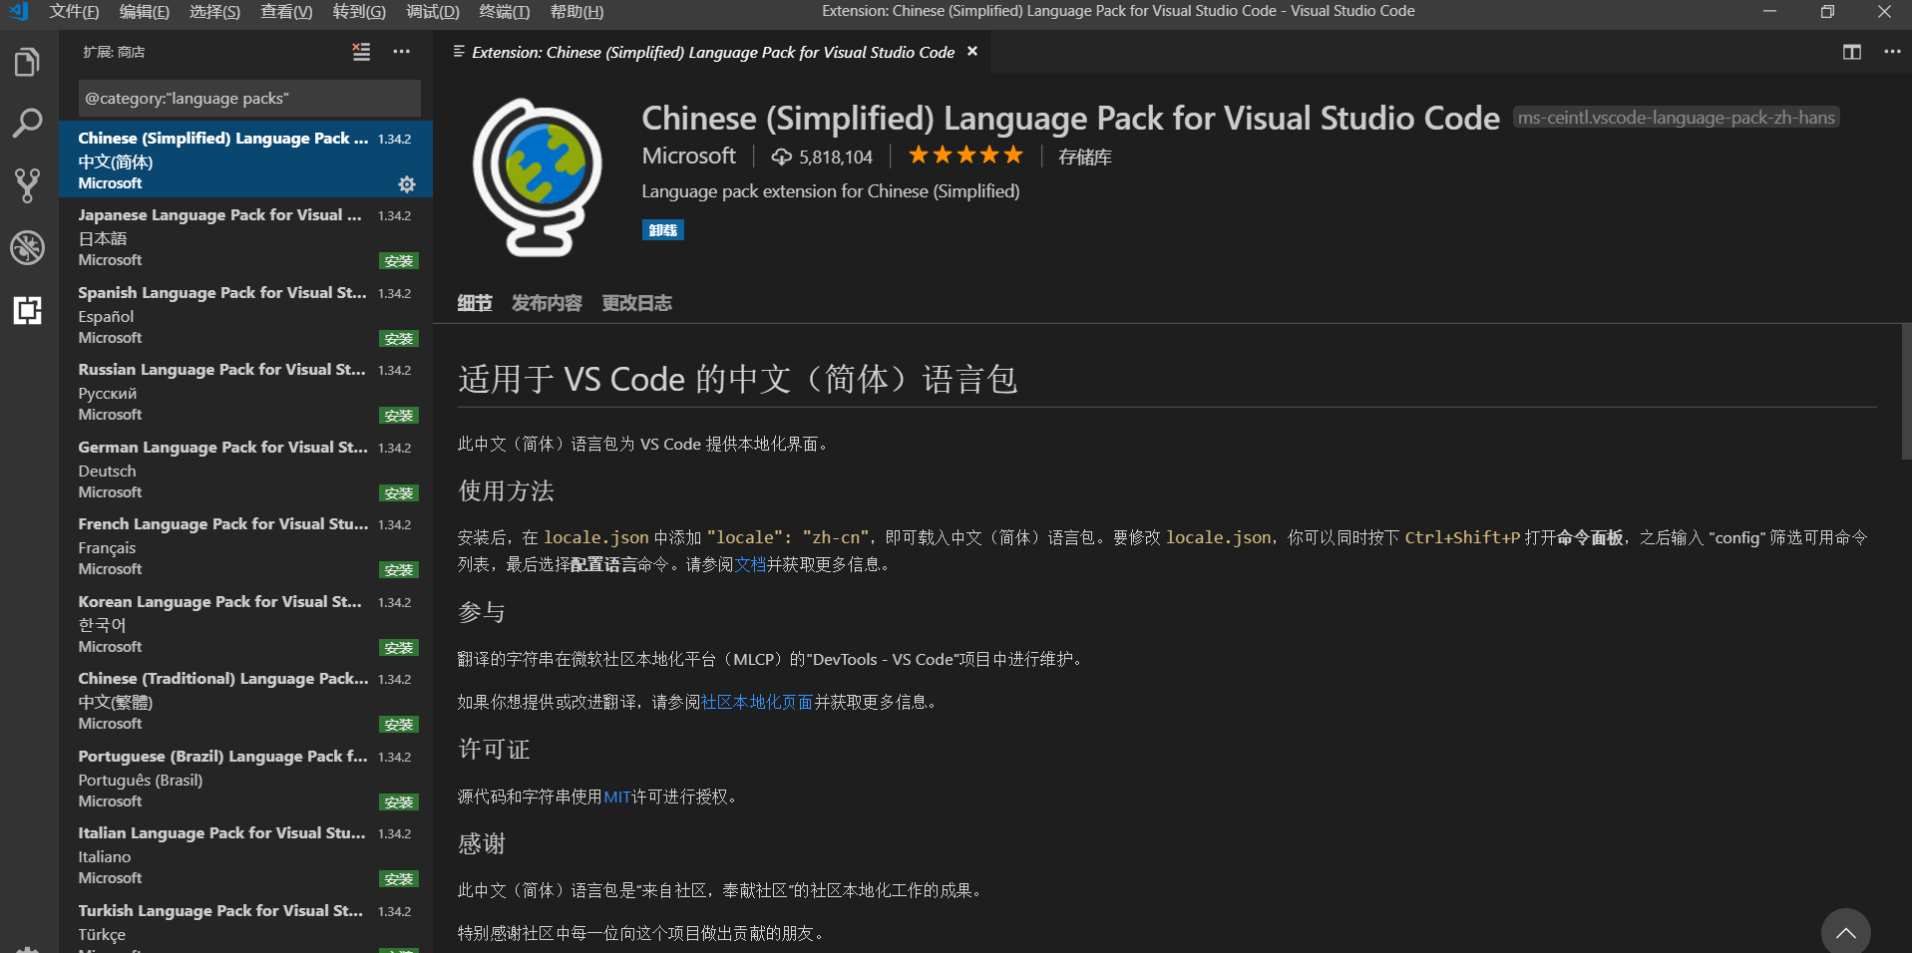1912x953 pixels.
Task: Select Italian Language Pack list item
Action: click(x=245, y=855)
